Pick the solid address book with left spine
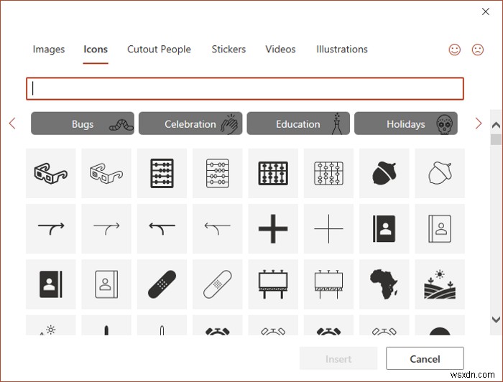Image resolution: width=503 pixels, height=382 pixels. point(384,229)
